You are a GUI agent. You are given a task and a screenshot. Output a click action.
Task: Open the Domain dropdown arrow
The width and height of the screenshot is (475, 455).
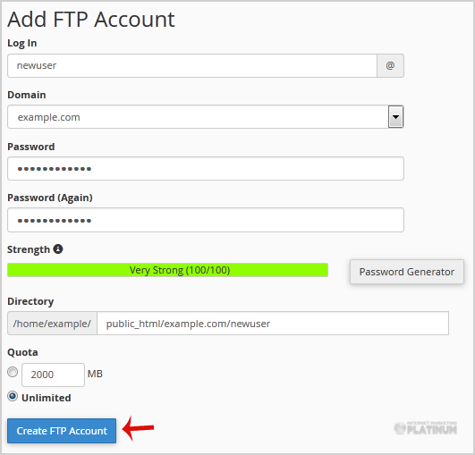(x=395, y=117)
